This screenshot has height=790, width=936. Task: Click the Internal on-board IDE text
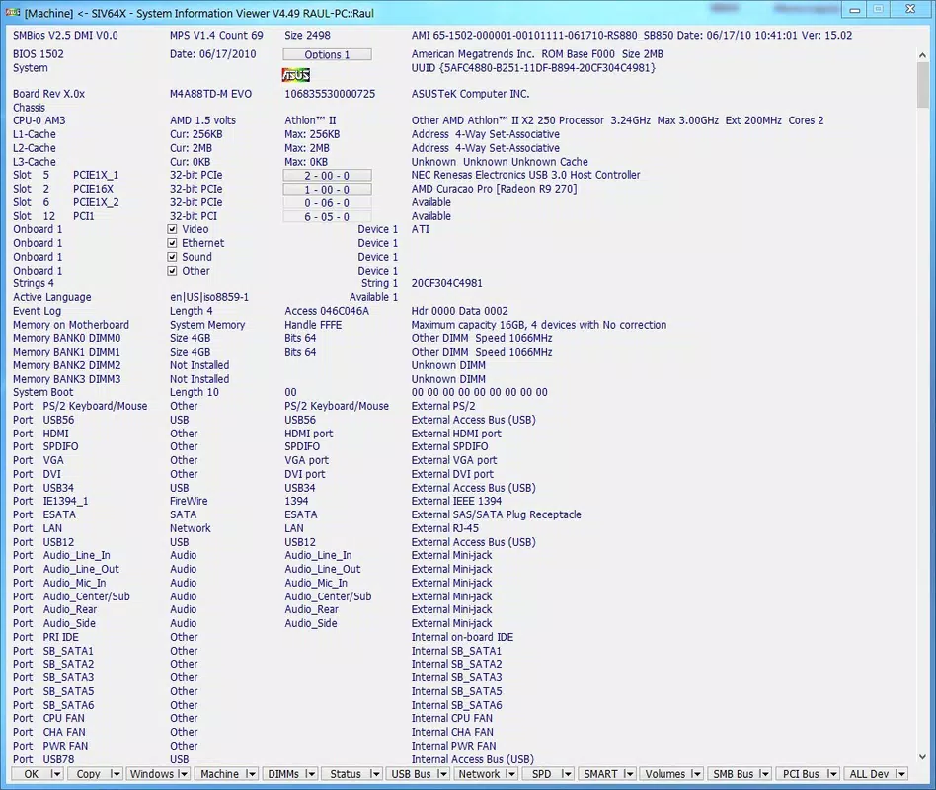pos(463,637)
